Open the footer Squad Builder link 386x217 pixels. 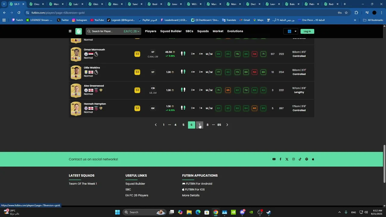[x=135, y=184]
